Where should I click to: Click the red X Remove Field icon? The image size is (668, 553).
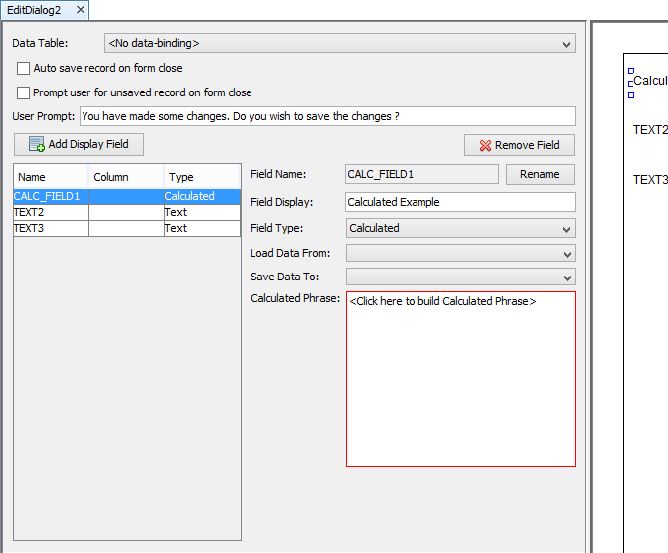click(485, 146)
